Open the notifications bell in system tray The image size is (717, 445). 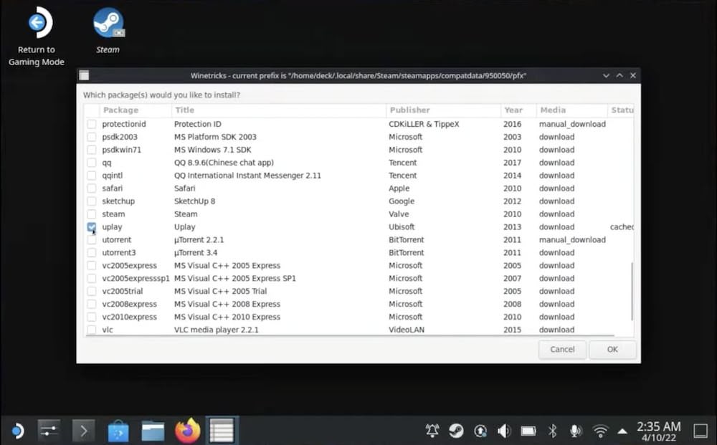[x=432, y=431]
